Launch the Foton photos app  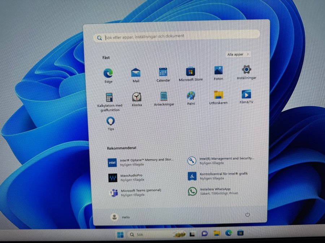(218, 71)
